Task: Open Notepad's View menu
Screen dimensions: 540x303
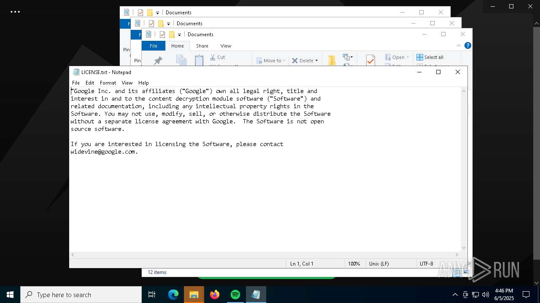Action: pos(127,83)
